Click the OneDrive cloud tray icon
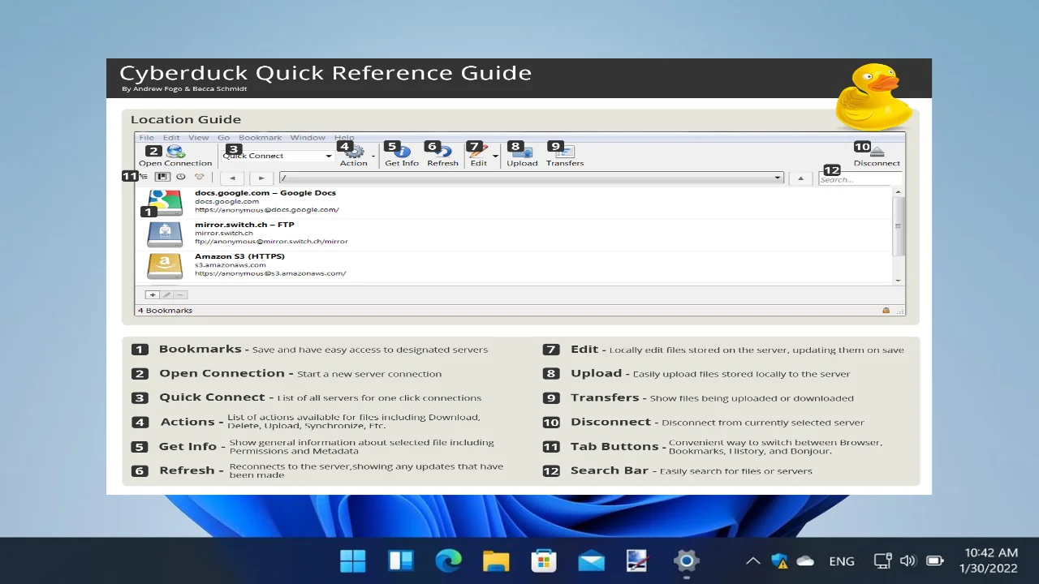1039x584 pixels. tap(805, 560)
